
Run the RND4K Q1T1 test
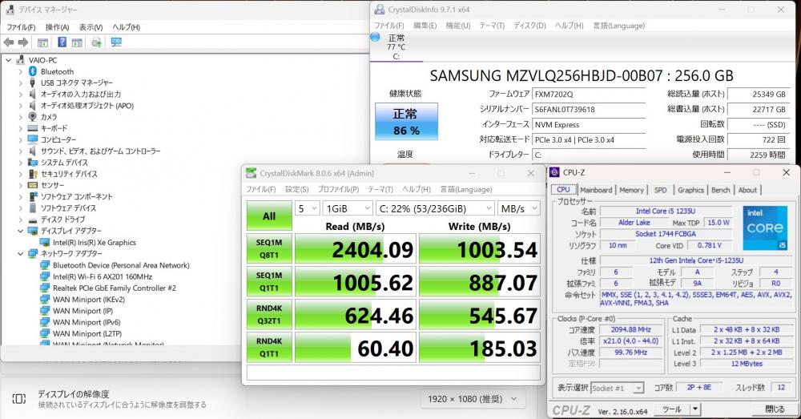pos(269,348)
